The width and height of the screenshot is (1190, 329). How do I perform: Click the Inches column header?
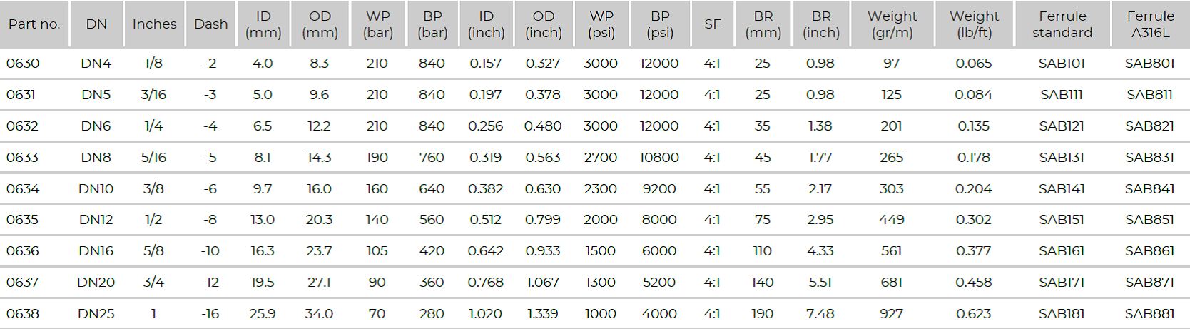(154, 24)
